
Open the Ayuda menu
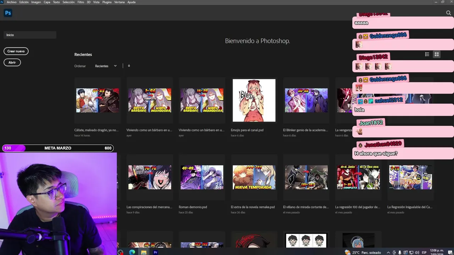coord(131,2)
